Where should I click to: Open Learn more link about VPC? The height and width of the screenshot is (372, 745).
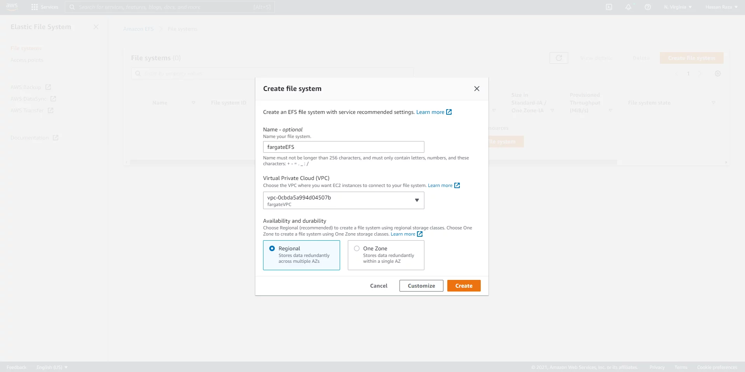click(x=444, y=185)
